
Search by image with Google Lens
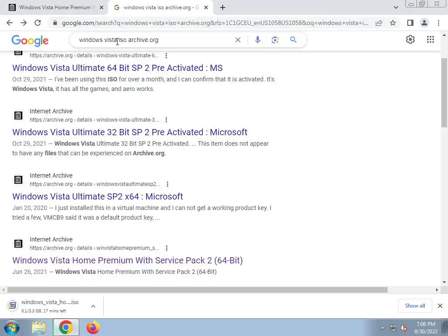point(275,40)
